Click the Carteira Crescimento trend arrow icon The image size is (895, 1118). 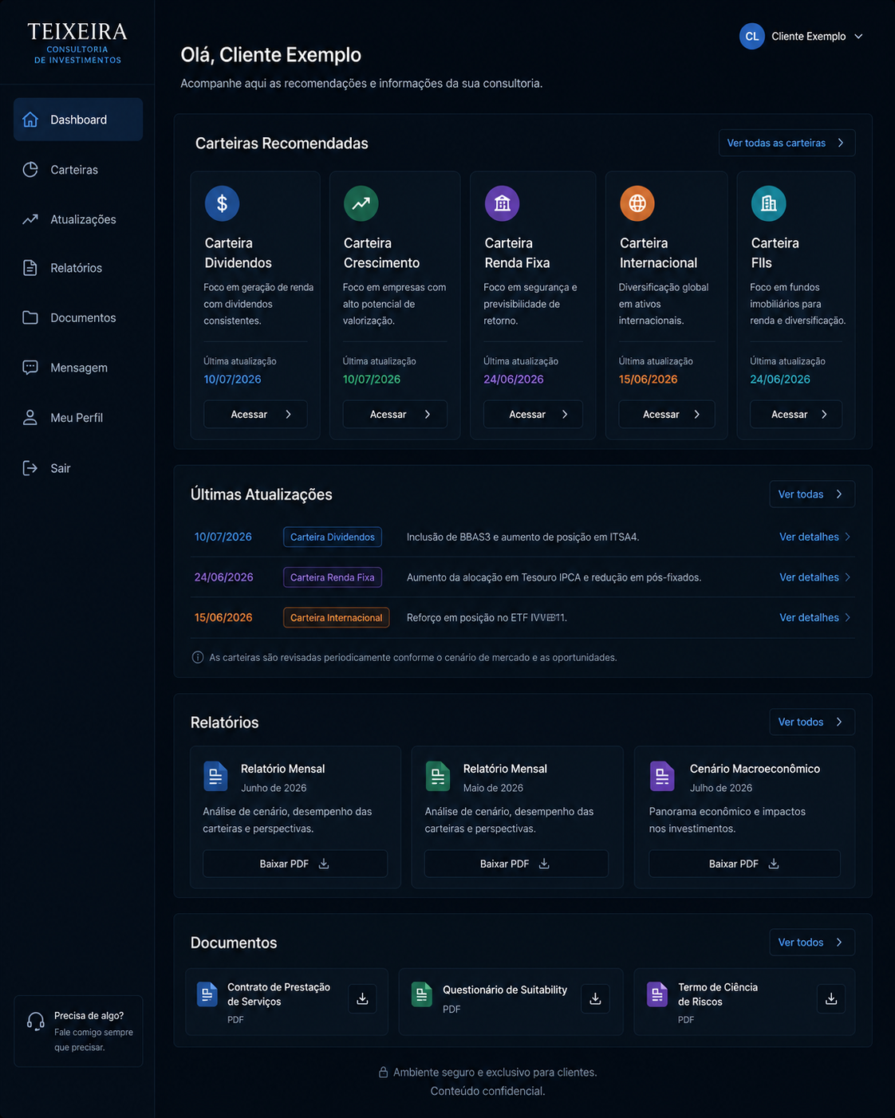pyautogui.click(x=361, y=203)
